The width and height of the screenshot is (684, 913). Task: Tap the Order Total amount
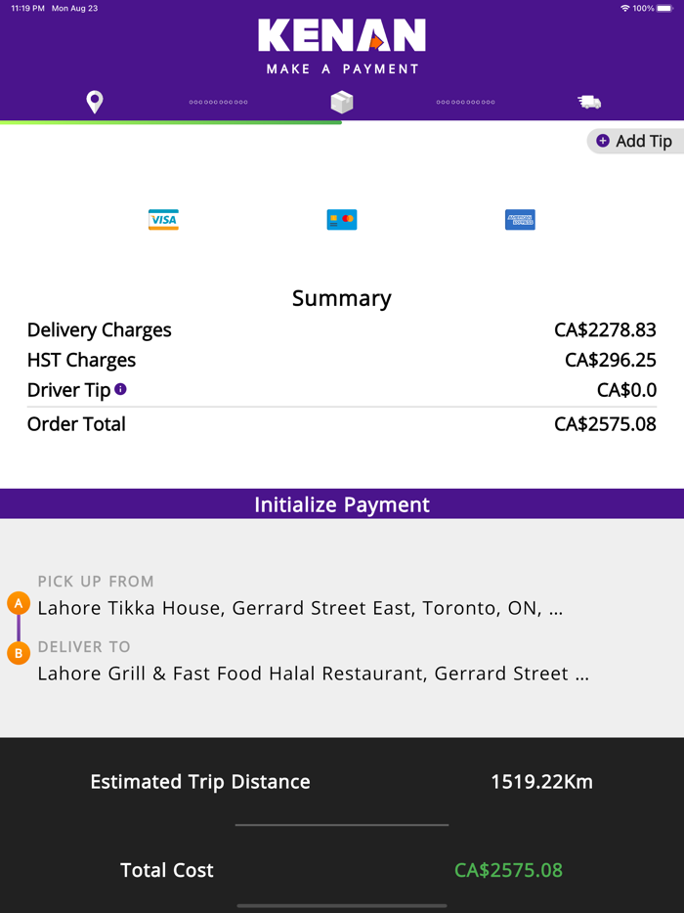[605, 424]
